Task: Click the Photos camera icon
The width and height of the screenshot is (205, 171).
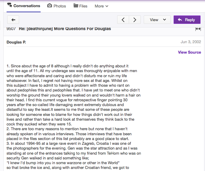Action: pyautogui.click(x=50, y=6)
